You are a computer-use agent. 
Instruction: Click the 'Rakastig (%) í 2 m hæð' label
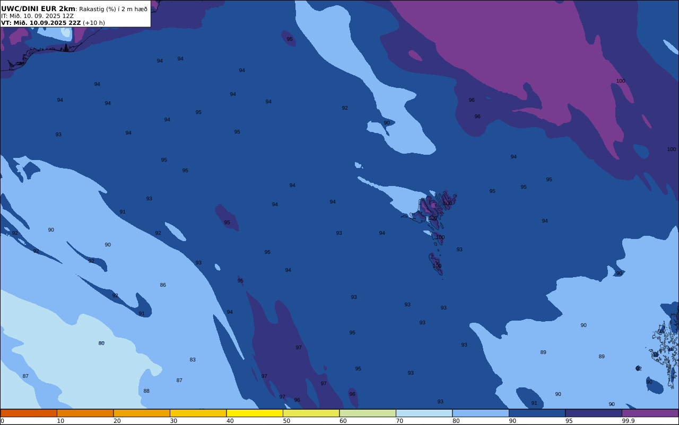click(x=114, y=9)
